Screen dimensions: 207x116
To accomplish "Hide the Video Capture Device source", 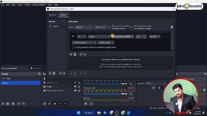I will click(75, 91).
